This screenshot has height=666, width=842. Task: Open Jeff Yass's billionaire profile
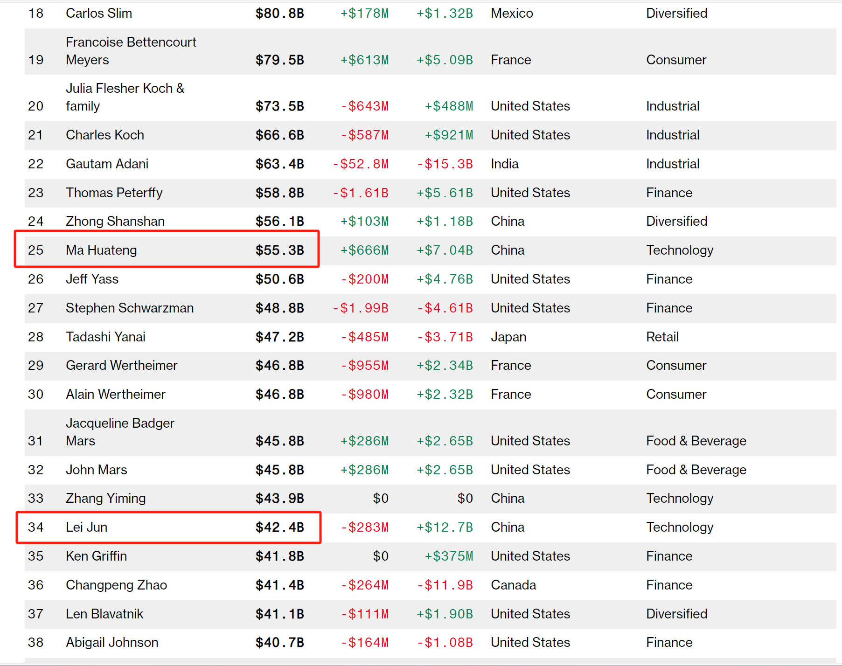pos(92,279)
